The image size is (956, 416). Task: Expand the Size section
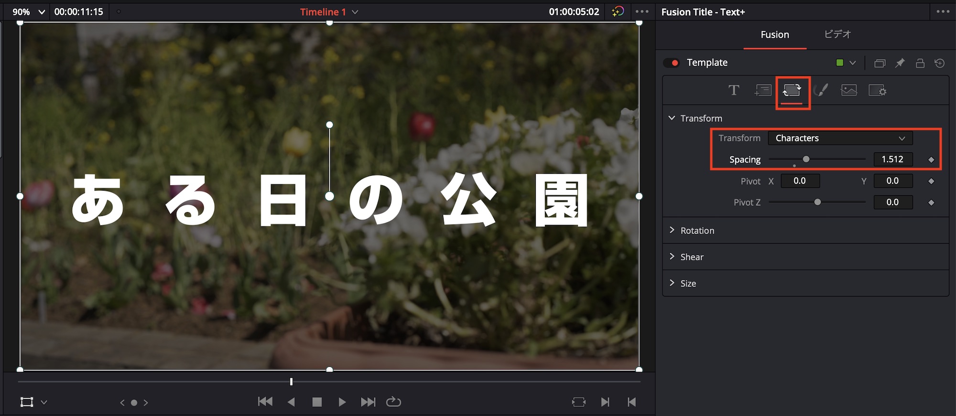click(x=672, y=283)
